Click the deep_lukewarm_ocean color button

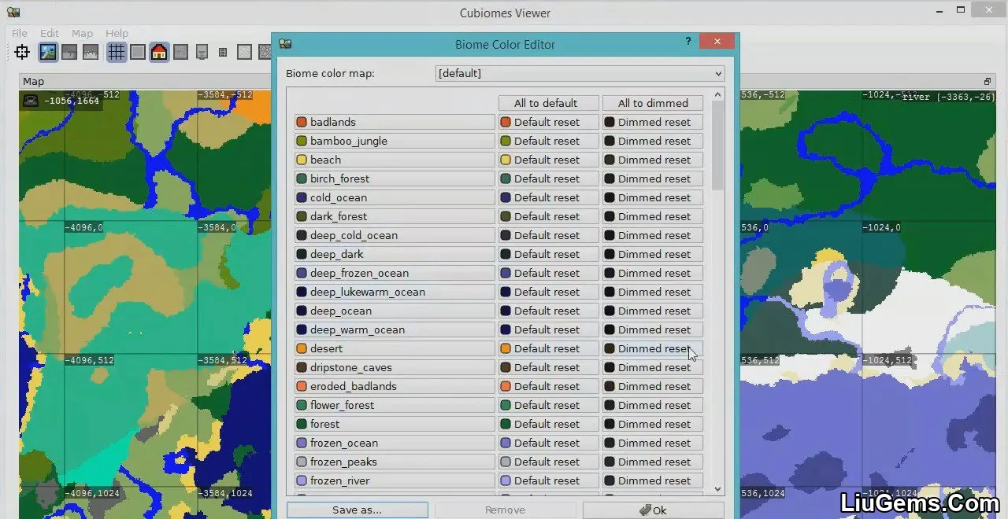coord(395,292)
